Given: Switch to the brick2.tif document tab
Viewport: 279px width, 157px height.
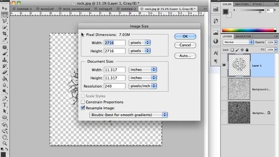Looking at the screenshot, I should pyautogui.click(x=47, y=9).
